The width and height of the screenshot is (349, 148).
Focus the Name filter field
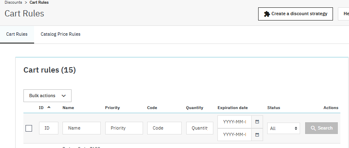point(81,128)
